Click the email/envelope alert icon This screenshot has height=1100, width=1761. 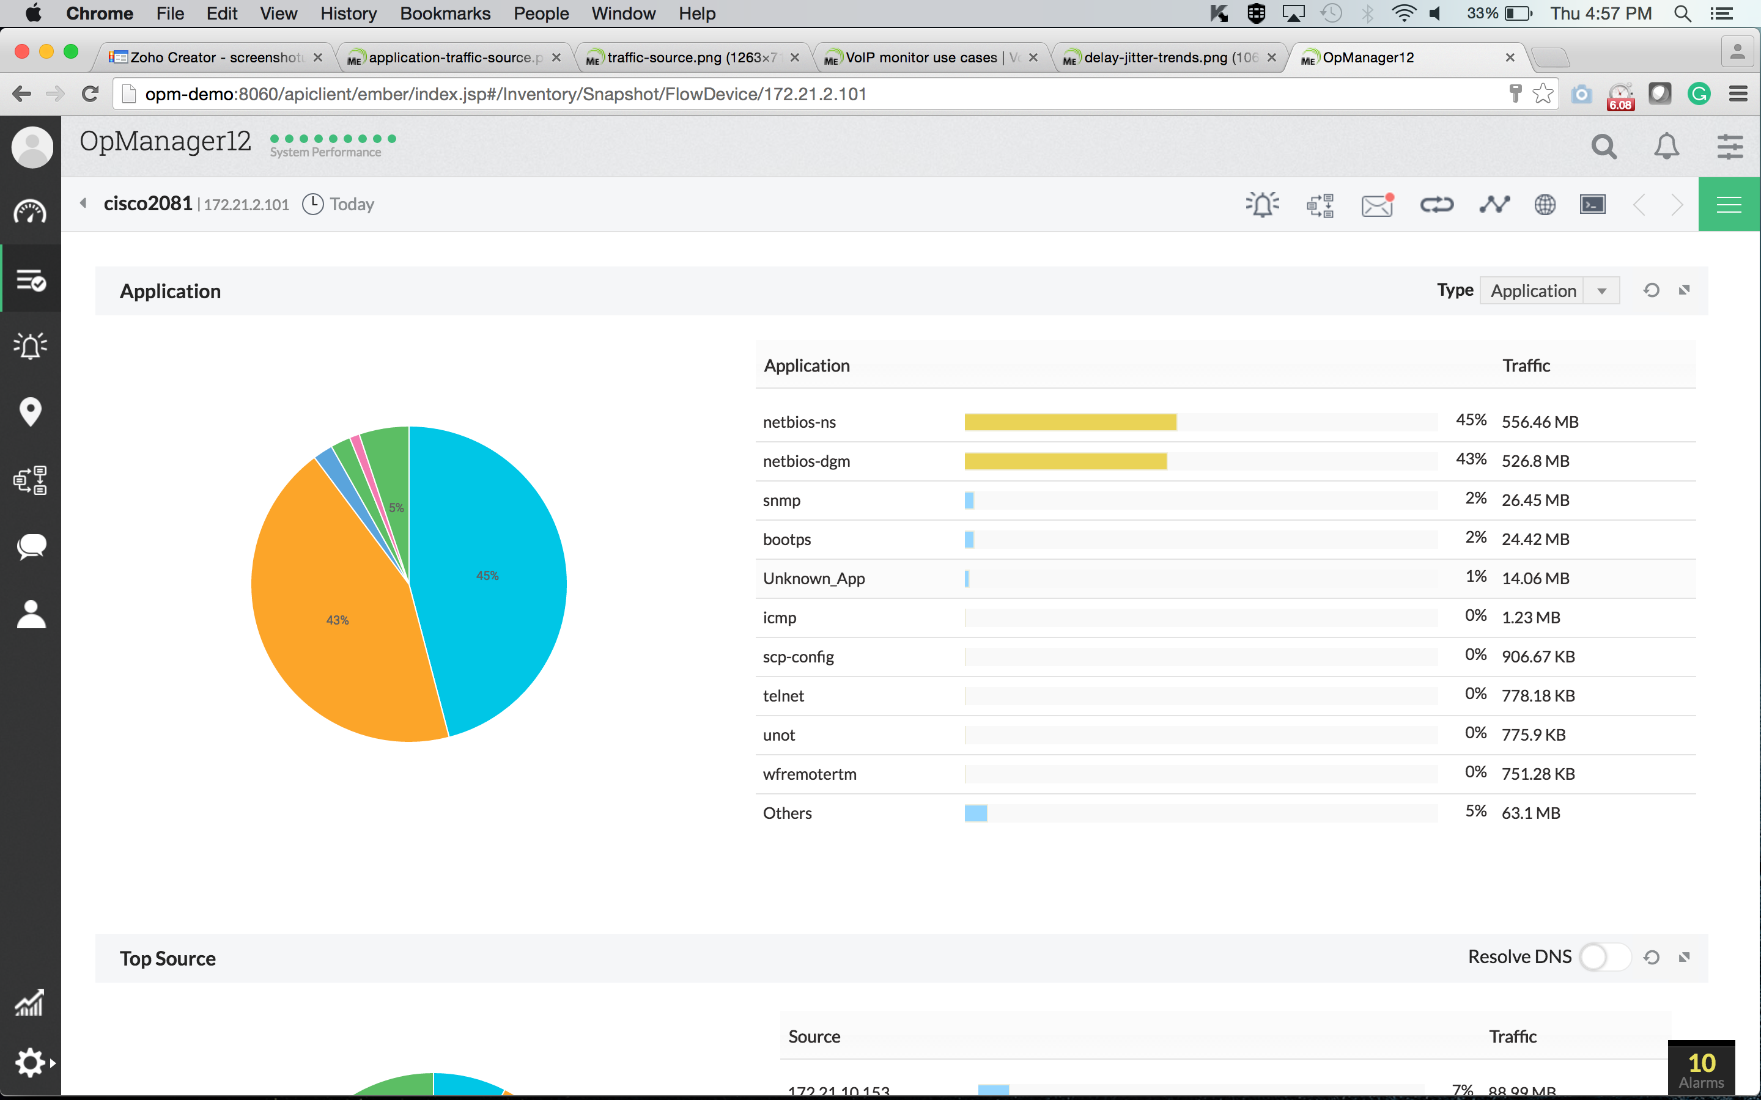1377,204
